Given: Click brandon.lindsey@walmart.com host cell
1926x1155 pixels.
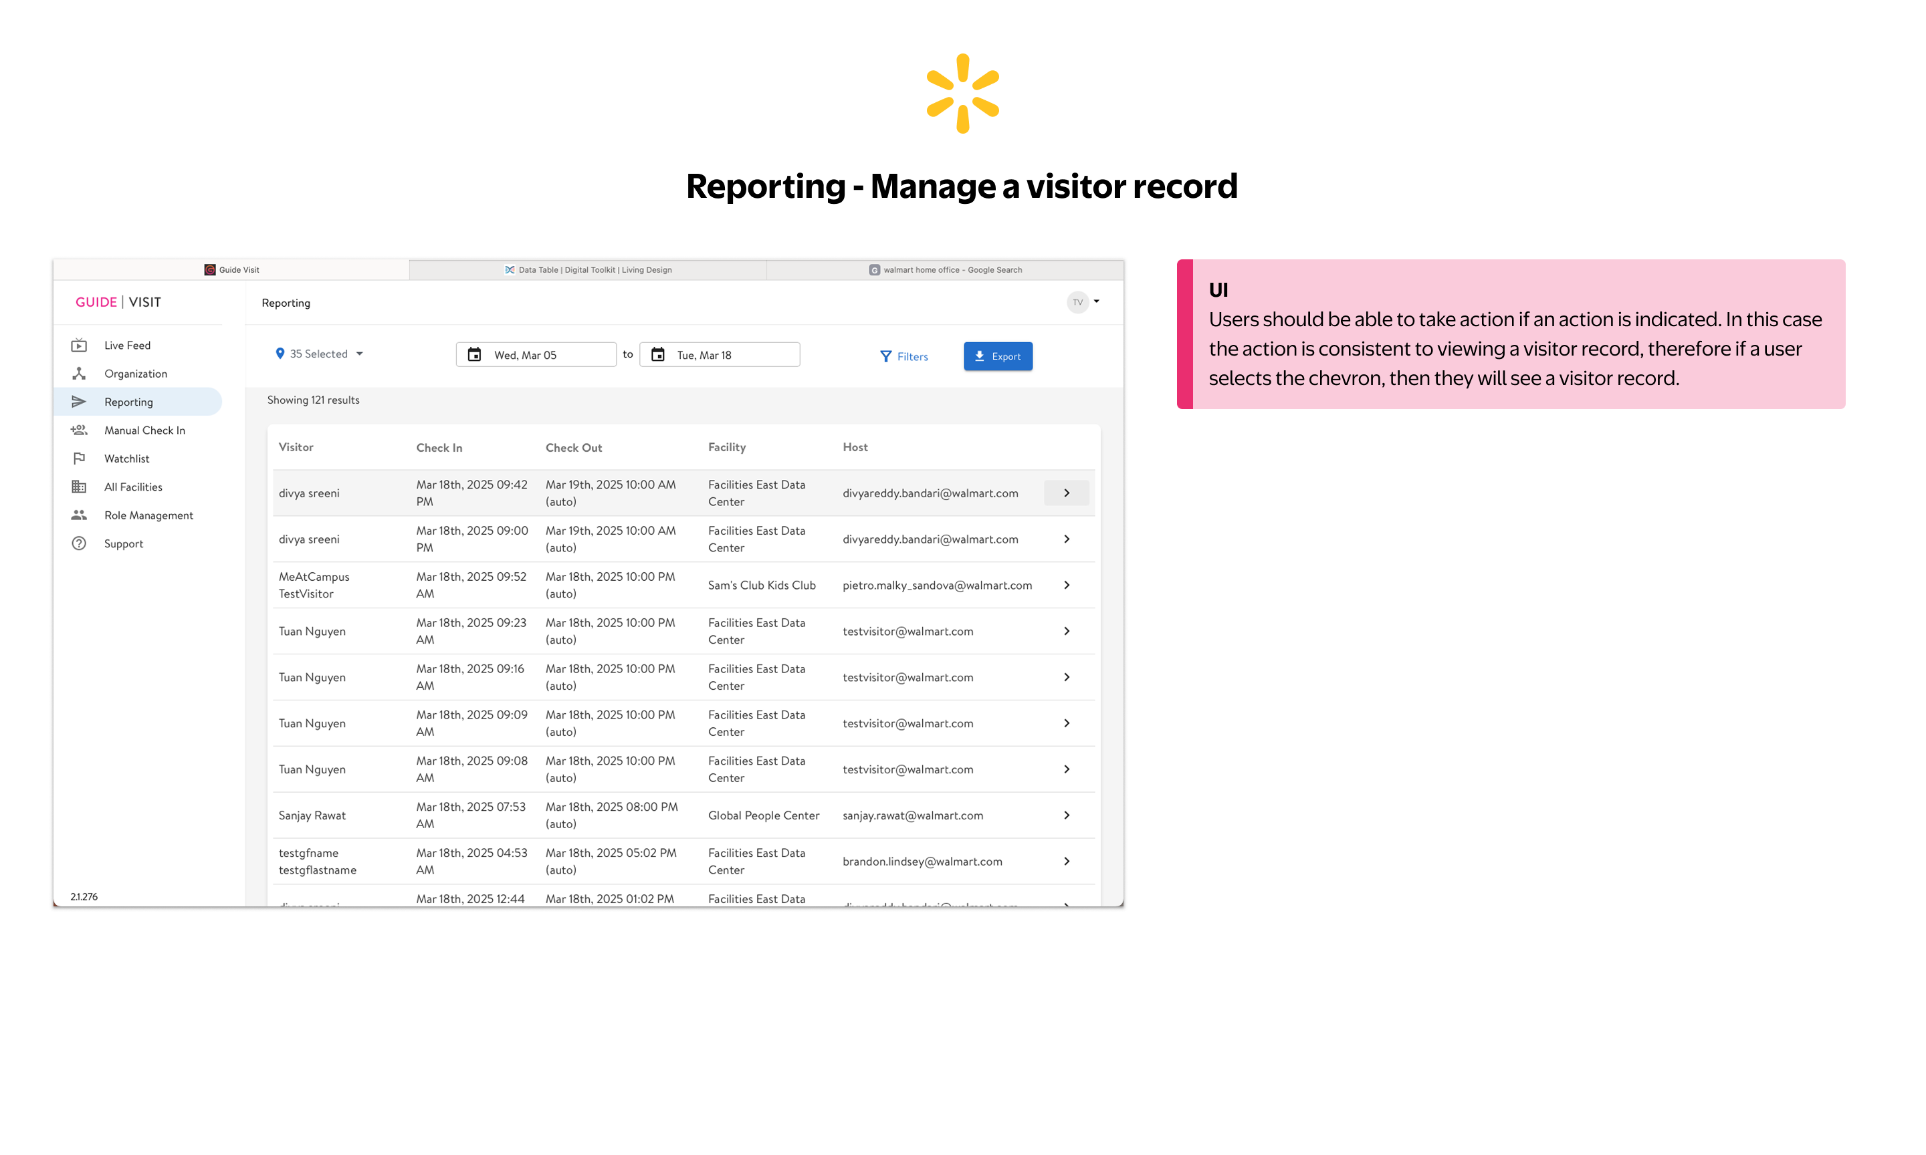Looking at the screenshot, I should [x=922, y=862].
